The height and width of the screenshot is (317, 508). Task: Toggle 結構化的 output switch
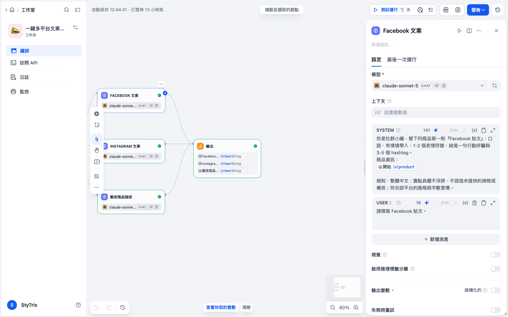click(x=496, y=290)
